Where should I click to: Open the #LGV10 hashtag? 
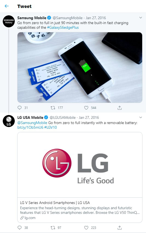pyautogui.click(x=51, y=127)
